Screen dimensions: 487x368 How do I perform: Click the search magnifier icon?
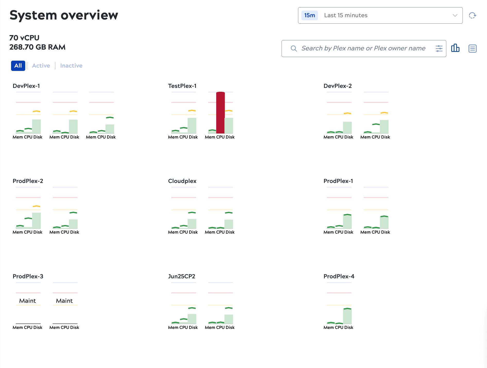pyautogui.click(x=294, y=48)
